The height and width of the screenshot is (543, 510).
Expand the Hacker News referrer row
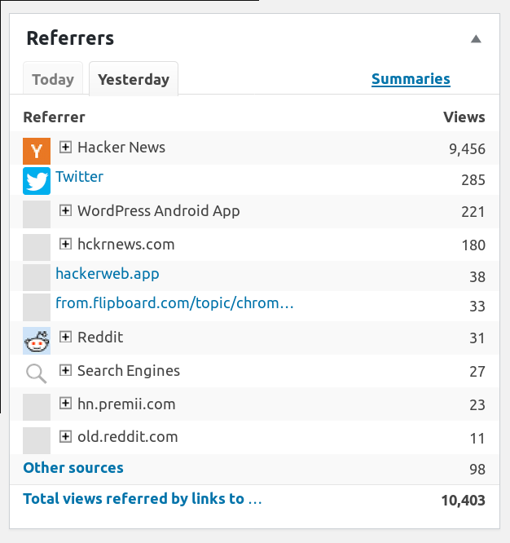point(66,148)
